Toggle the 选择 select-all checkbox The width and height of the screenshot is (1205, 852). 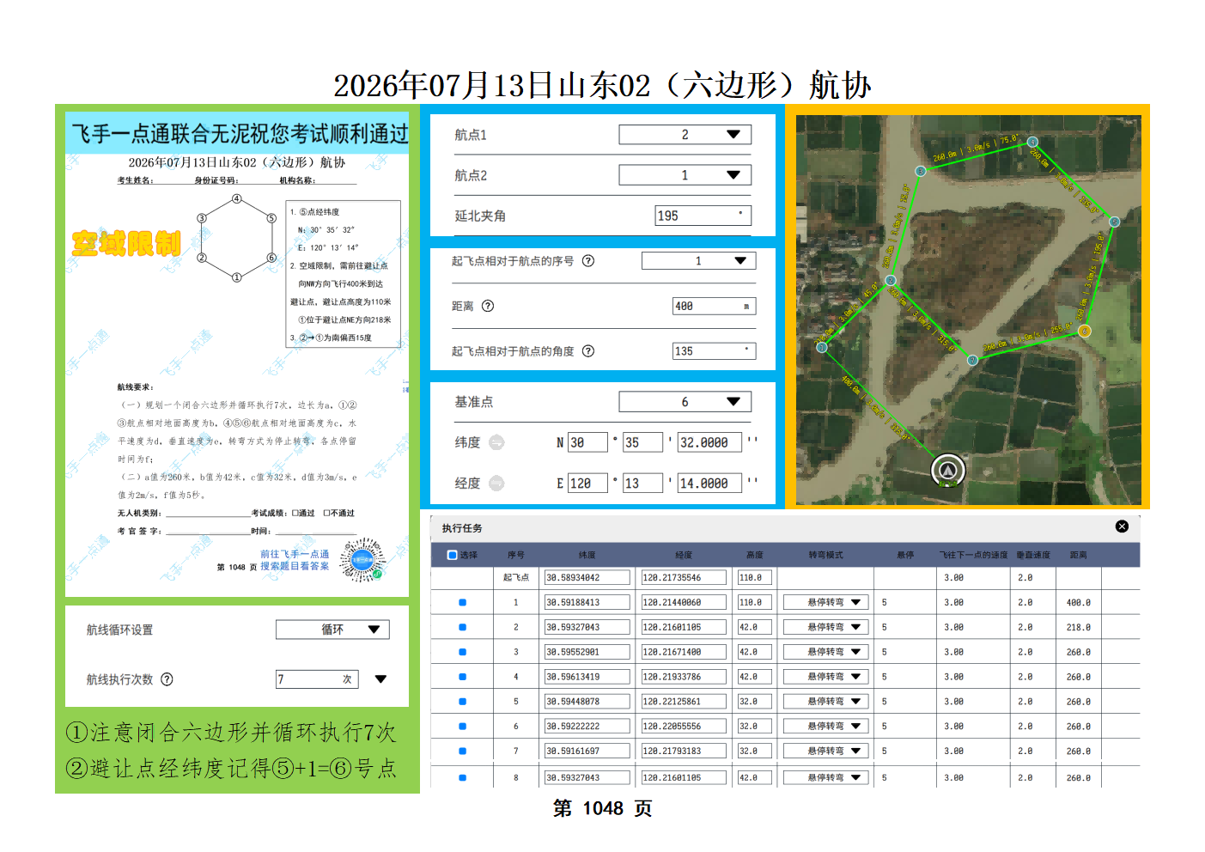(x=453, y=555)
